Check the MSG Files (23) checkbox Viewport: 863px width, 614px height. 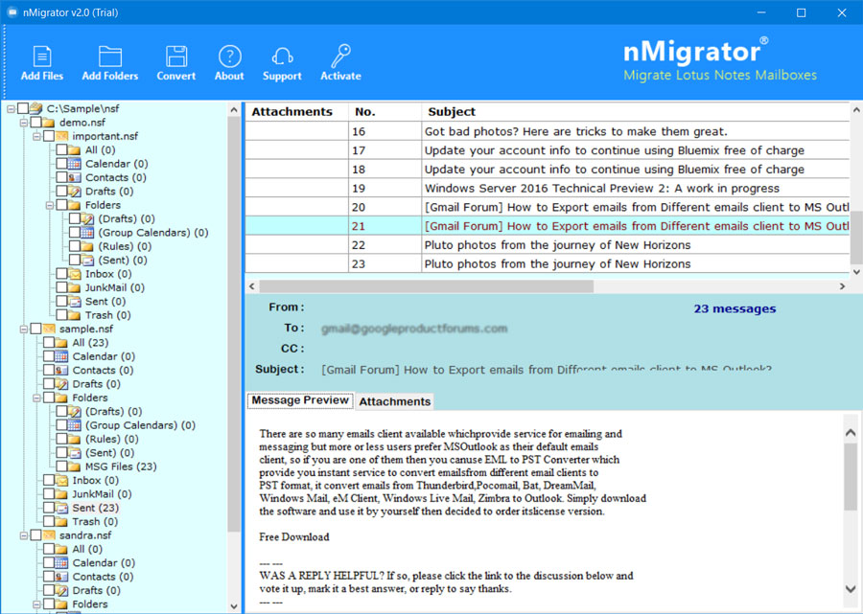click(x=61, y=466)
